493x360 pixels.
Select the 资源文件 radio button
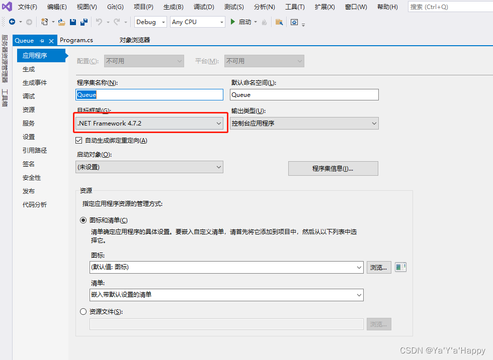coord(83,312)
